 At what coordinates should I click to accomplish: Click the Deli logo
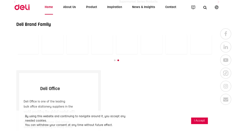[22, 7]
